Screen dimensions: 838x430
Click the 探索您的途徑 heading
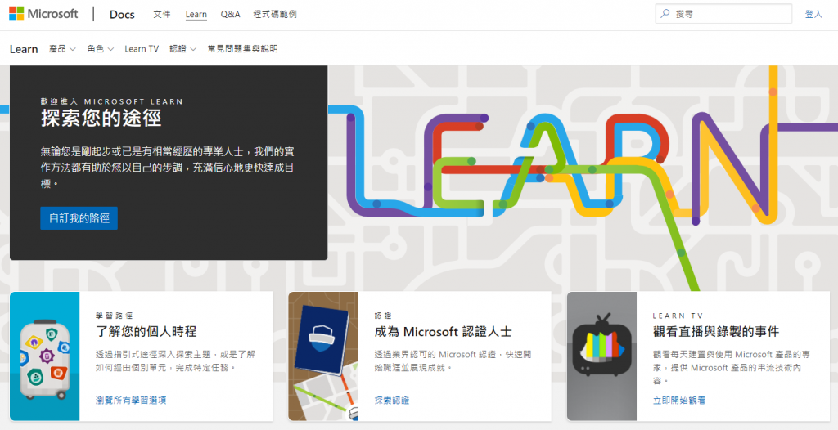coord(101,118)
